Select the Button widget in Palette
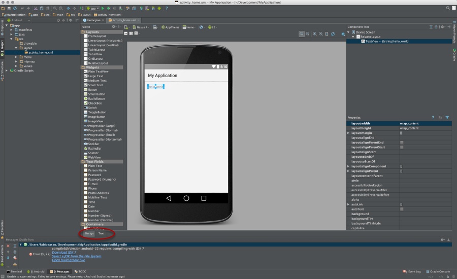Screen dimensions: 457x279 click(x=90, y=90)
